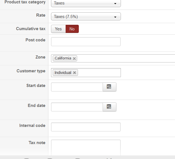
Task: Click the Post code field label
Action: (35, 40)
